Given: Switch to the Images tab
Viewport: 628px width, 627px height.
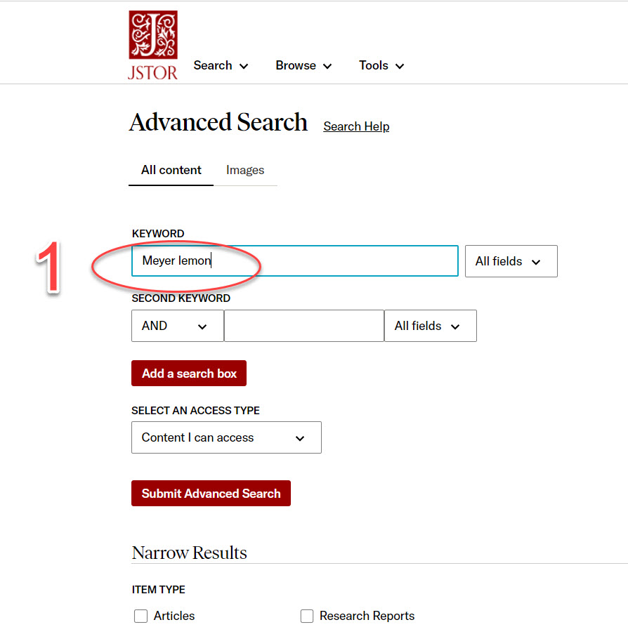Looking at the screenshot, I should point(245,170).
